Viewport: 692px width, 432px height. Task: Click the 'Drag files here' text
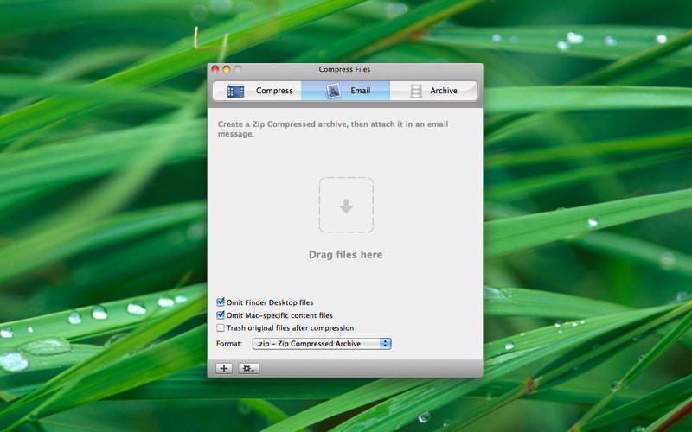coord(345,255)
